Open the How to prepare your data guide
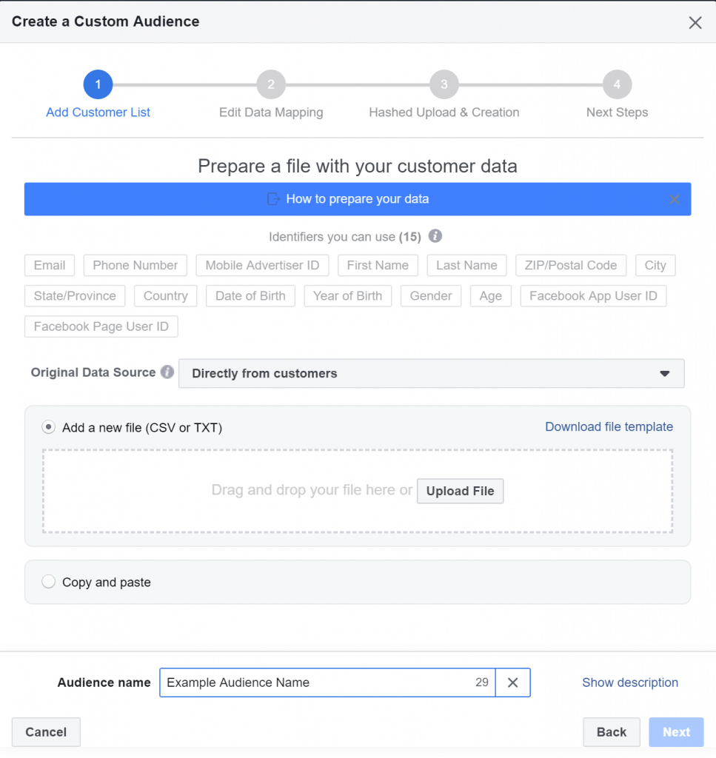This screenshot has width=716, height=758. click(x=358, y=198)
